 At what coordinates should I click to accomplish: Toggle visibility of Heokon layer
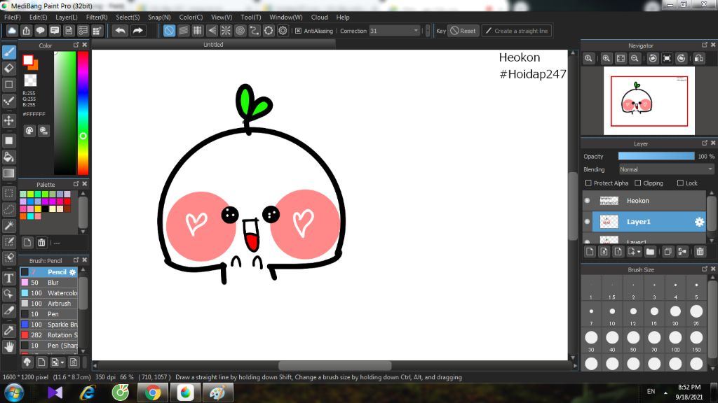coord(587,201)
